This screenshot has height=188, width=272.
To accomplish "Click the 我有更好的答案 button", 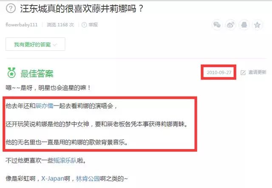I will click(35, 44).
